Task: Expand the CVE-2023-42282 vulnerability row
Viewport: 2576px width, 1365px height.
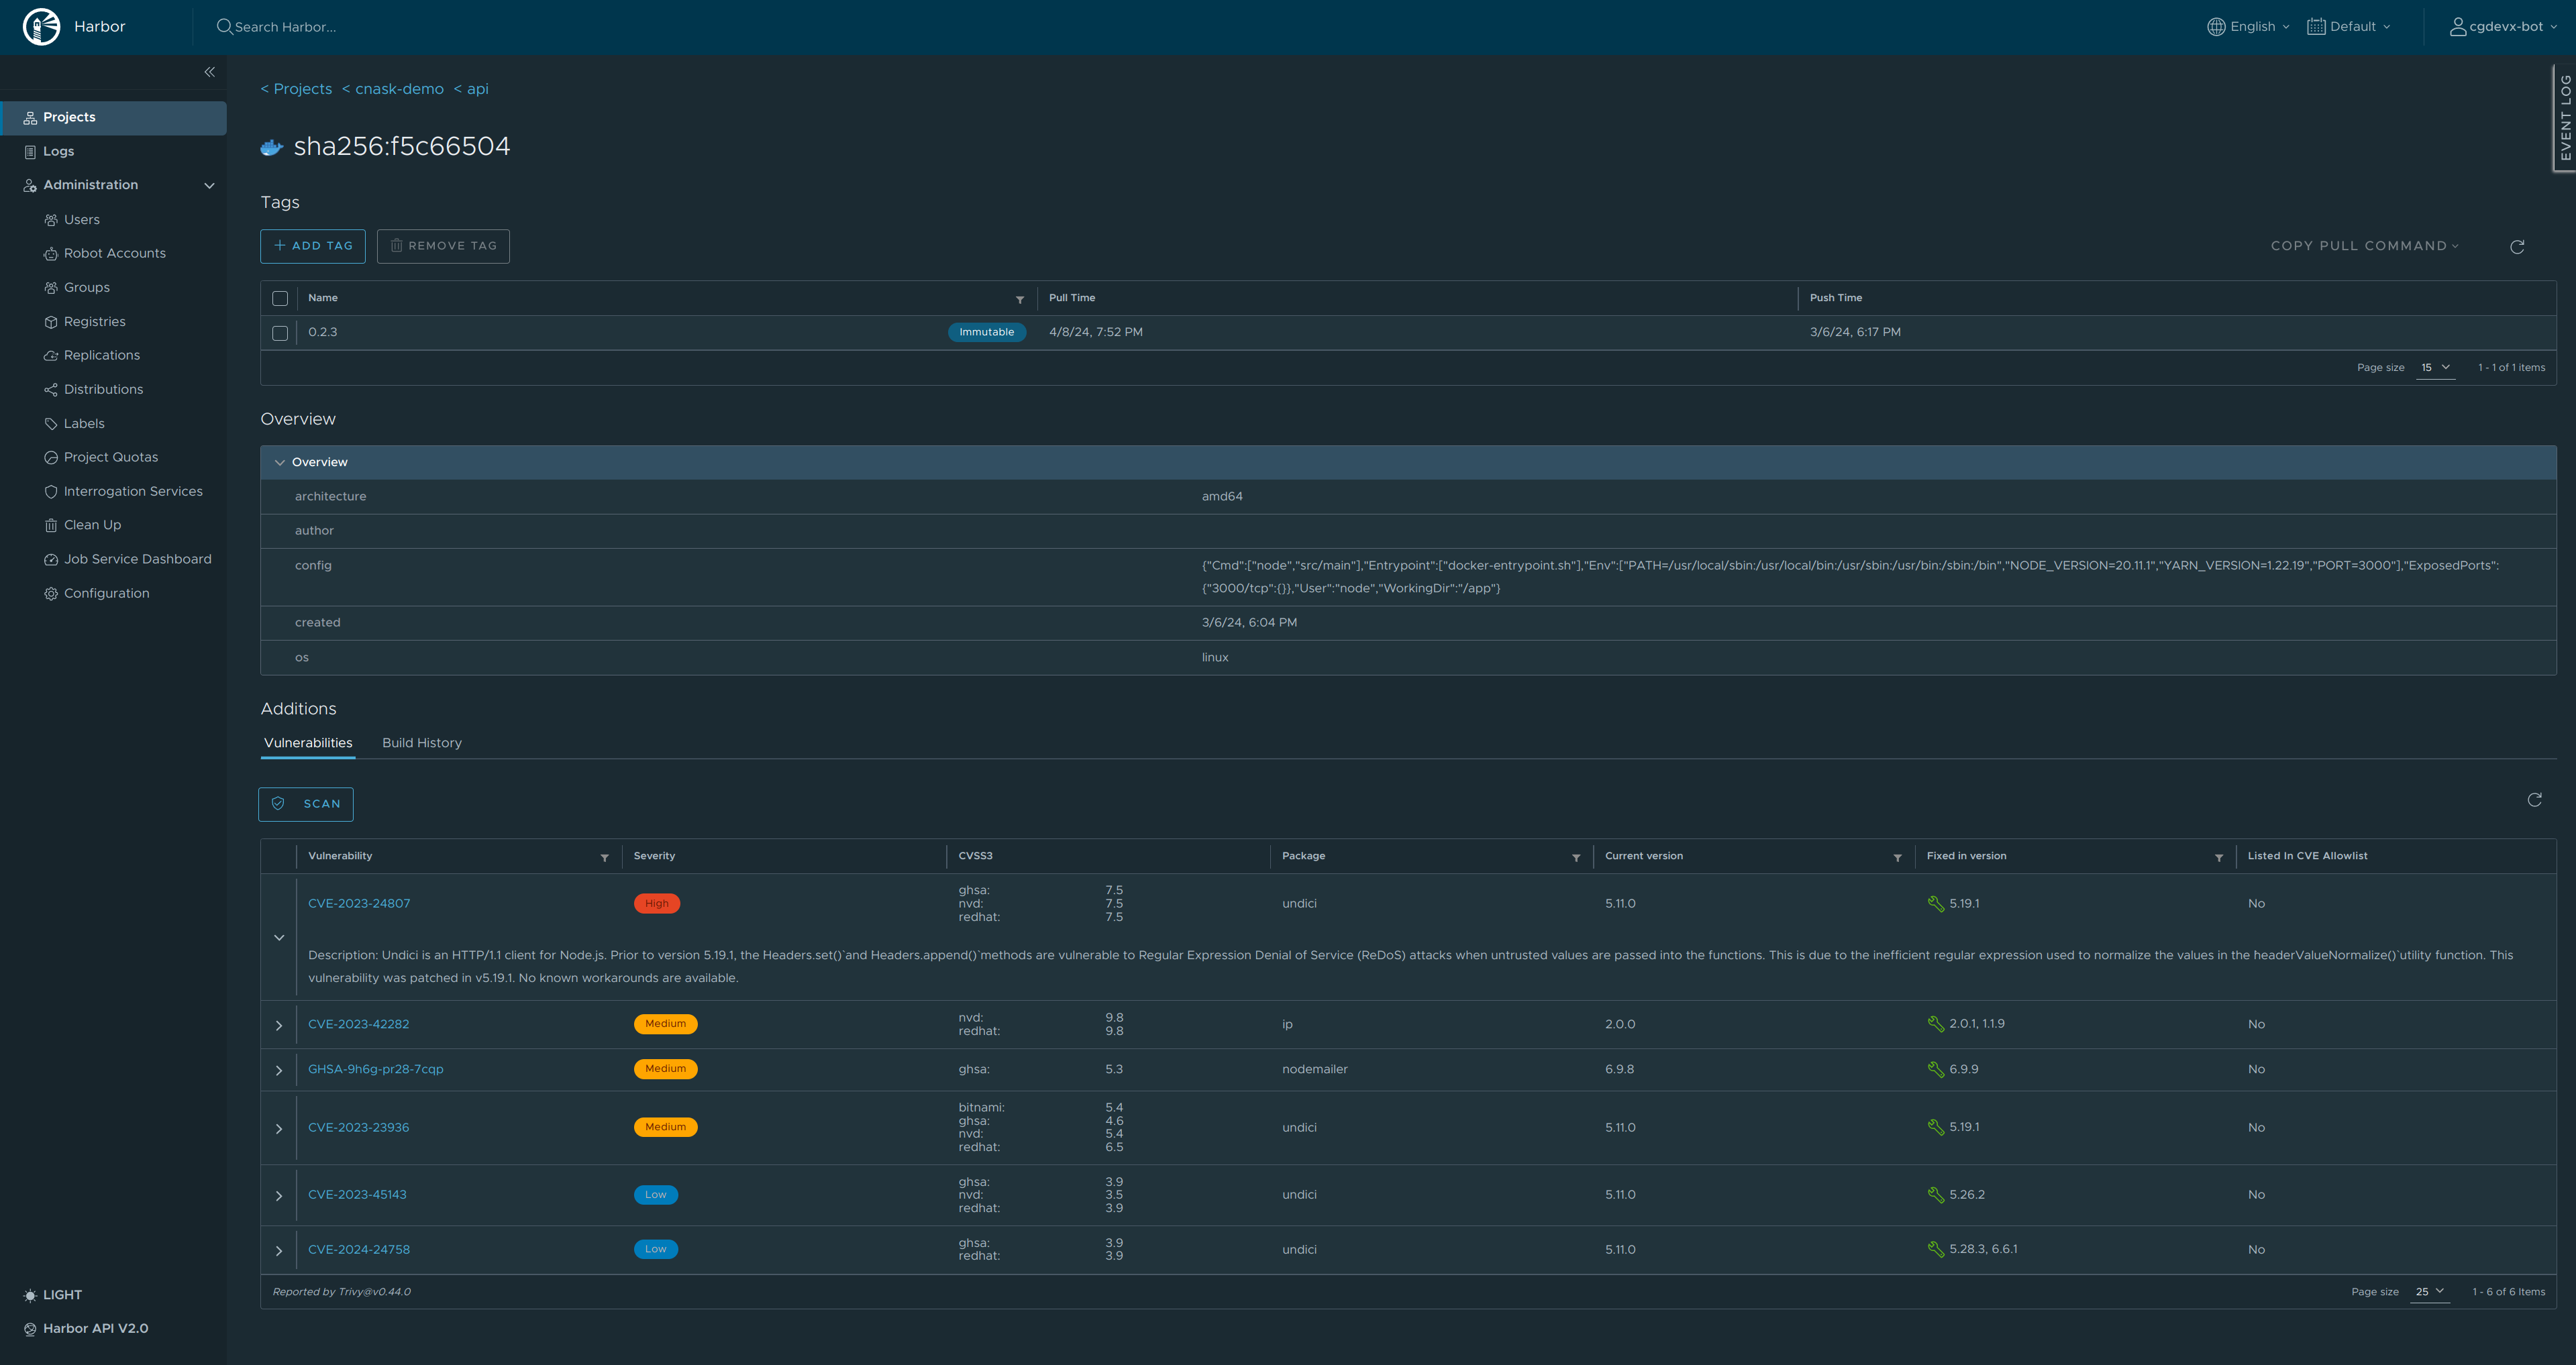Action: tap(279, 1024)
